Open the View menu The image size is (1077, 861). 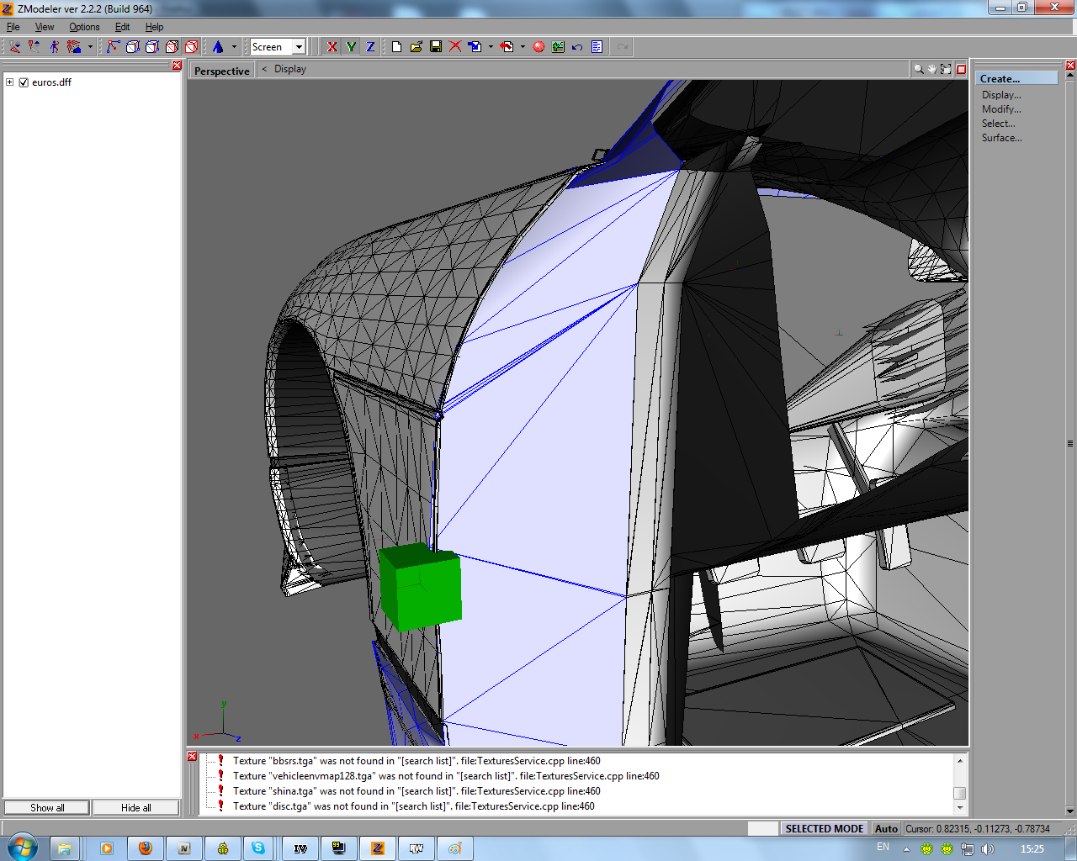(45, 27)
